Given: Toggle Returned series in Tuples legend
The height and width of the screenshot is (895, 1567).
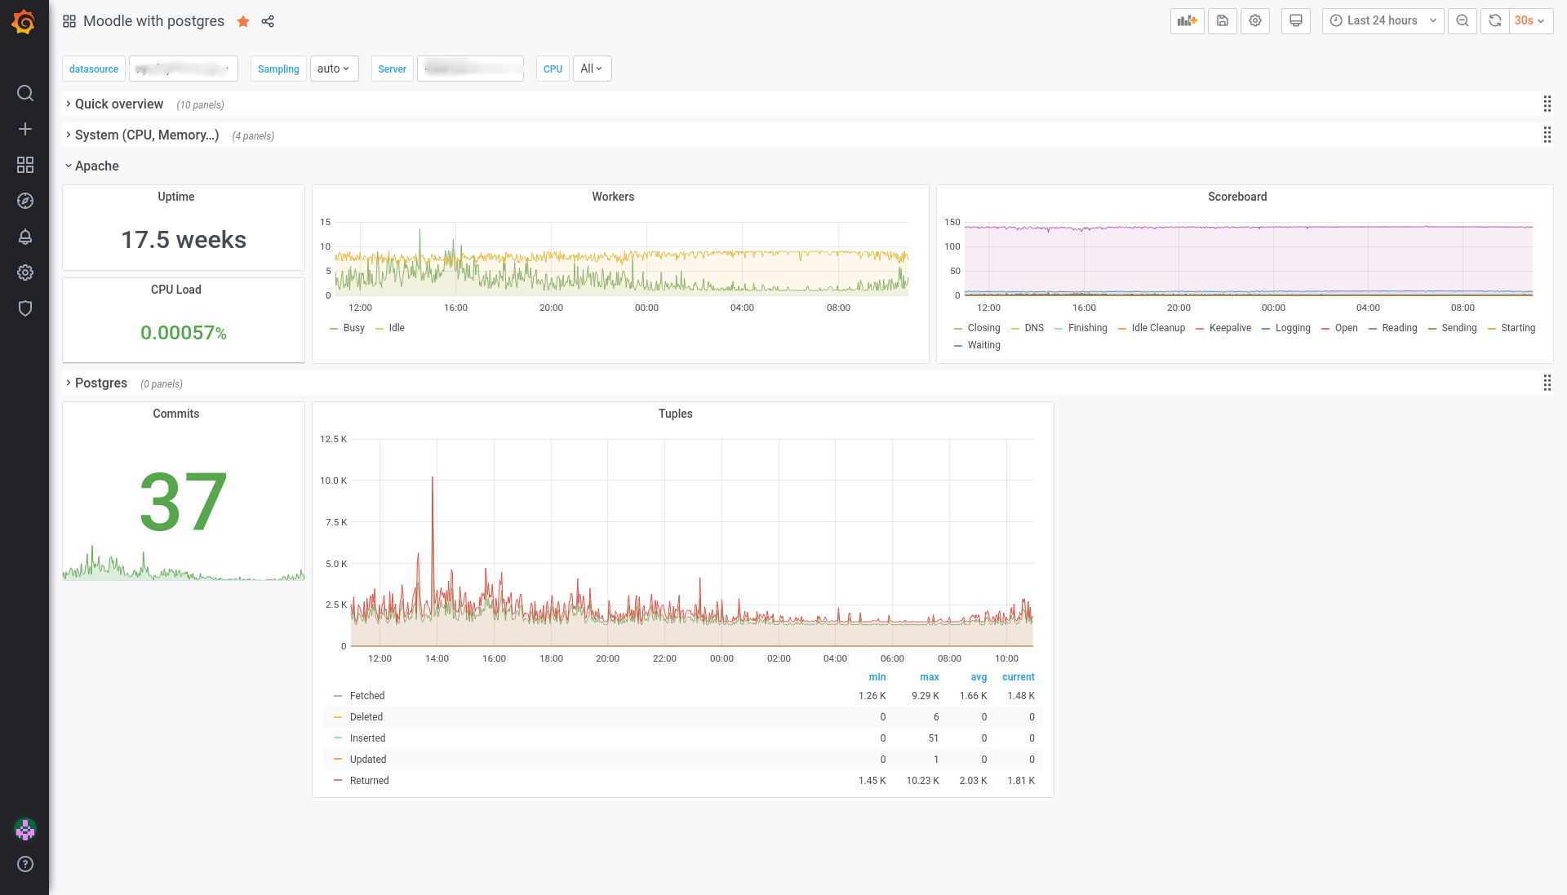Looking at the screenshot, I should point(369,781).
